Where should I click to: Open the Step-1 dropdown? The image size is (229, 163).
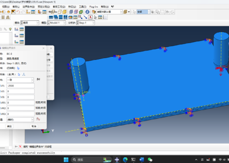click(x=86, y=23)
